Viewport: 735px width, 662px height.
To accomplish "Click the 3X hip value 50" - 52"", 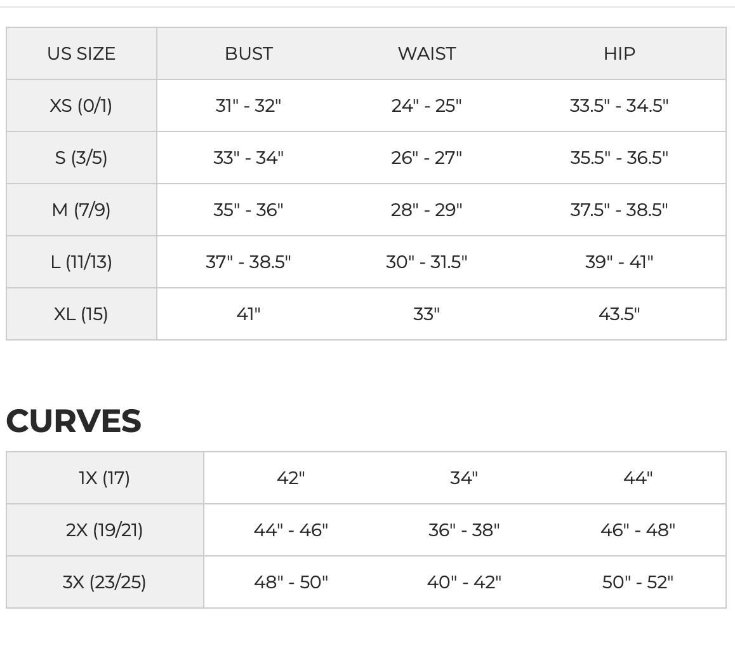I will (x=638, y=582).
